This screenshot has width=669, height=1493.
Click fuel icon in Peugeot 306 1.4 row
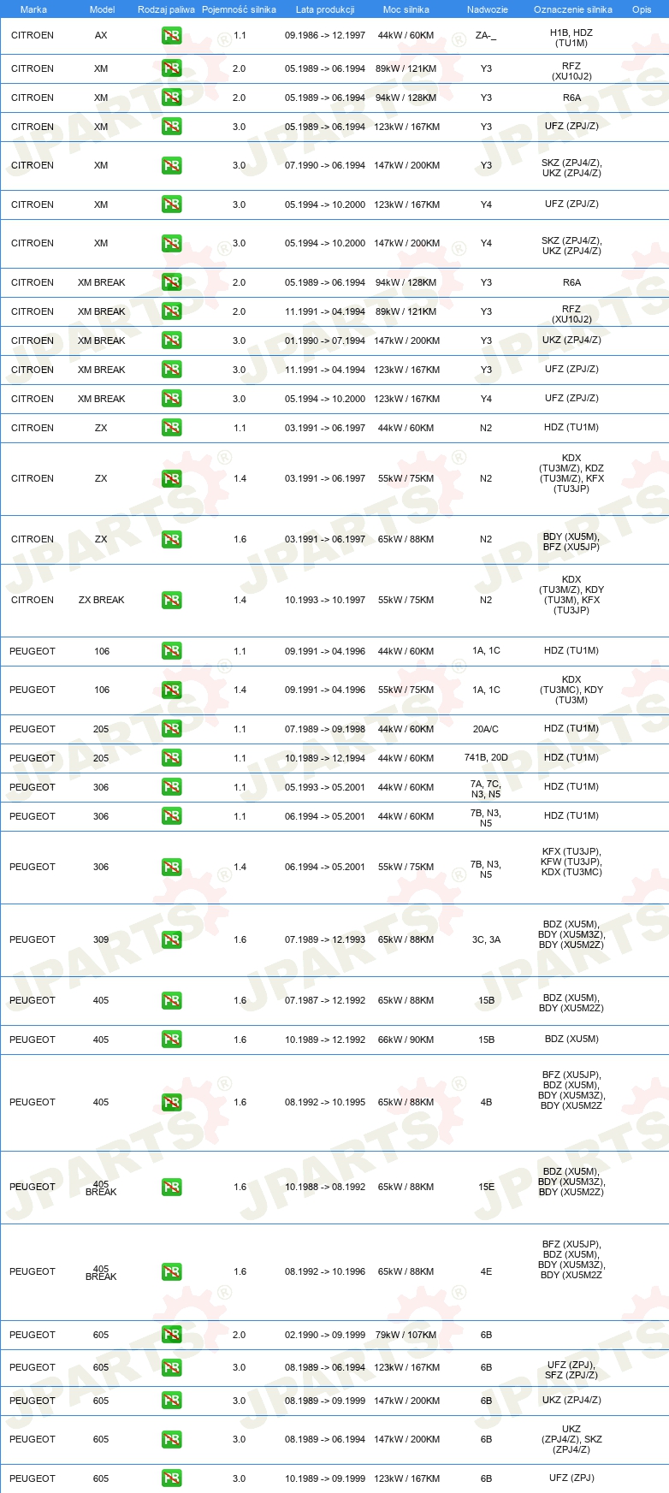tap(171, 868)
